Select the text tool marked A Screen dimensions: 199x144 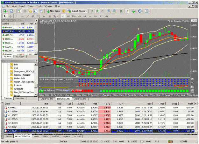(x=44, y=16)
